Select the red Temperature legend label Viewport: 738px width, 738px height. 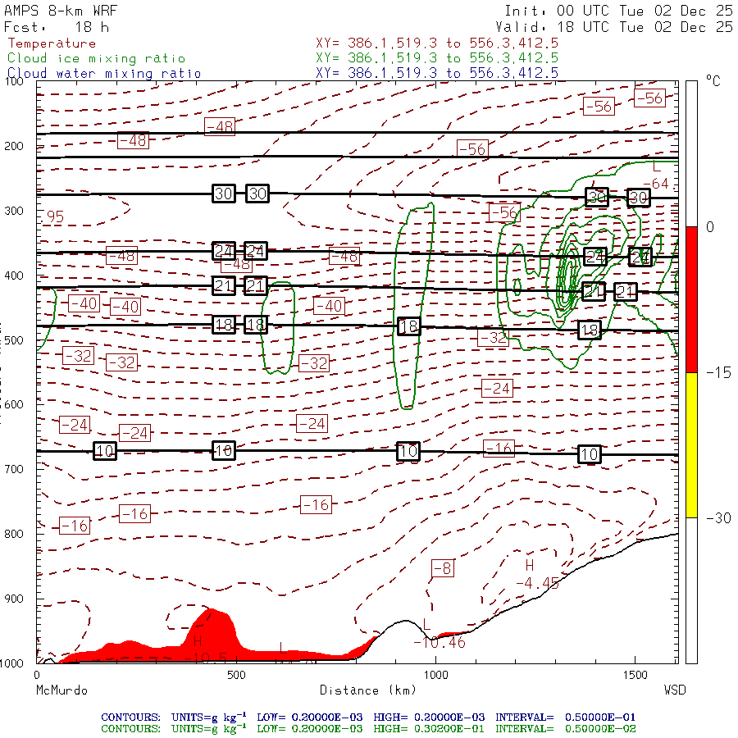52,43
